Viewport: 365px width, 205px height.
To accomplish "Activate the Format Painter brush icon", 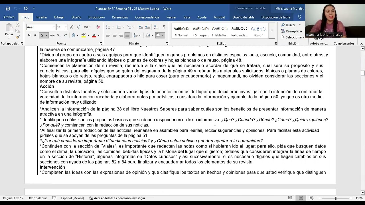I will 17,37.
